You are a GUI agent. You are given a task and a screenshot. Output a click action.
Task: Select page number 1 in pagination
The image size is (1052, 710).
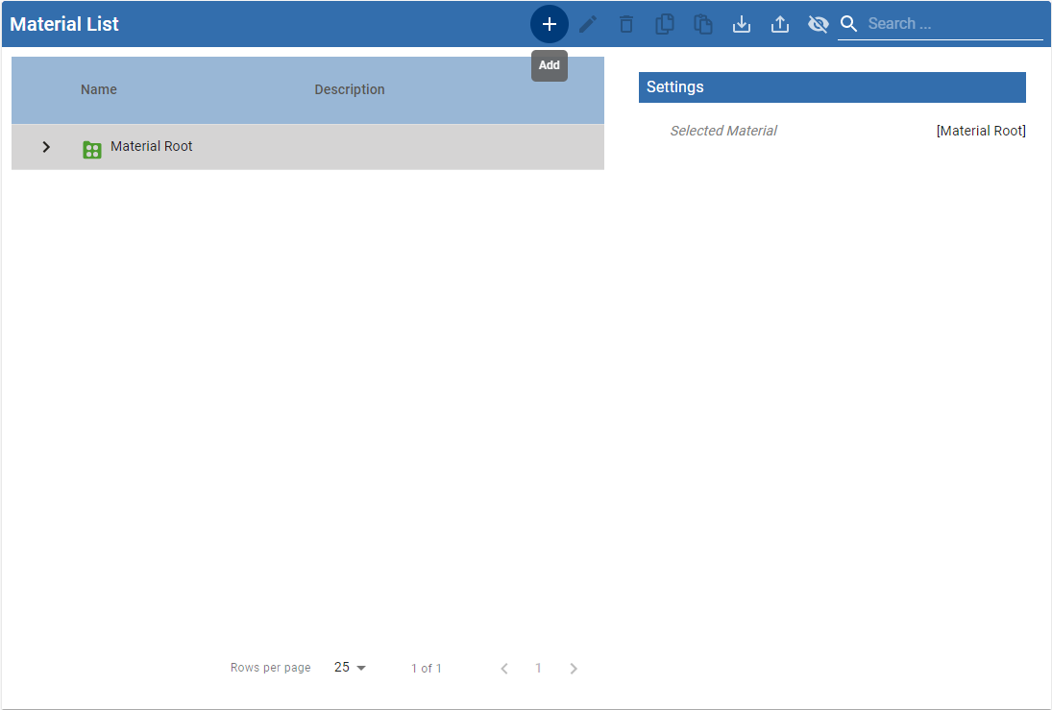539,669
